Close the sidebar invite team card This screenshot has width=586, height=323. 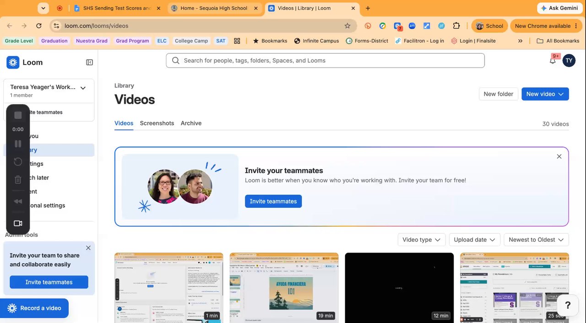coord(88,248)
